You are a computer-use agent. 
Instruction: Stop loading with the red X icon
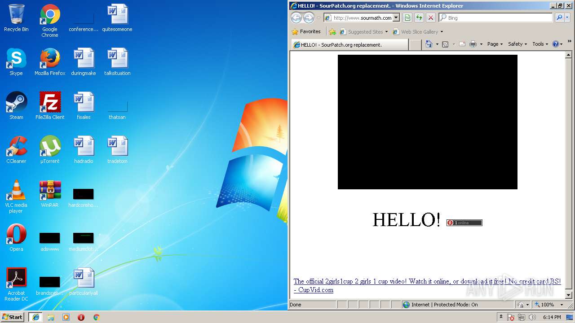click(x=431, y=17)
